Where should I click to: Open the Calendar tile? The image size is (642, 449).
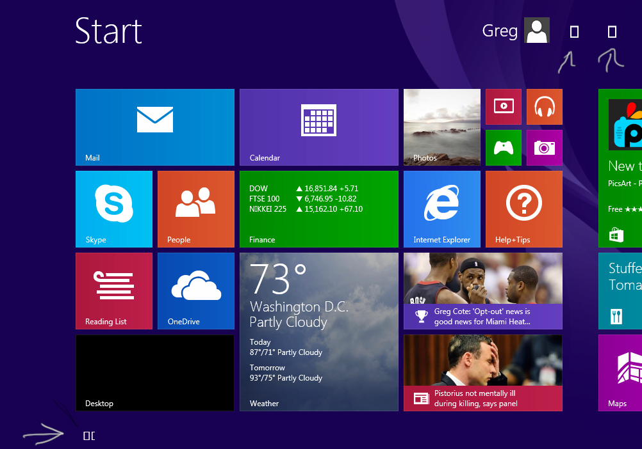318,127
